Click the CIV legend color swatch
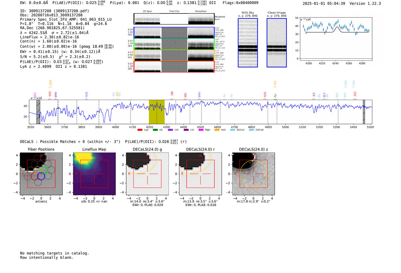 coord(170,130)
